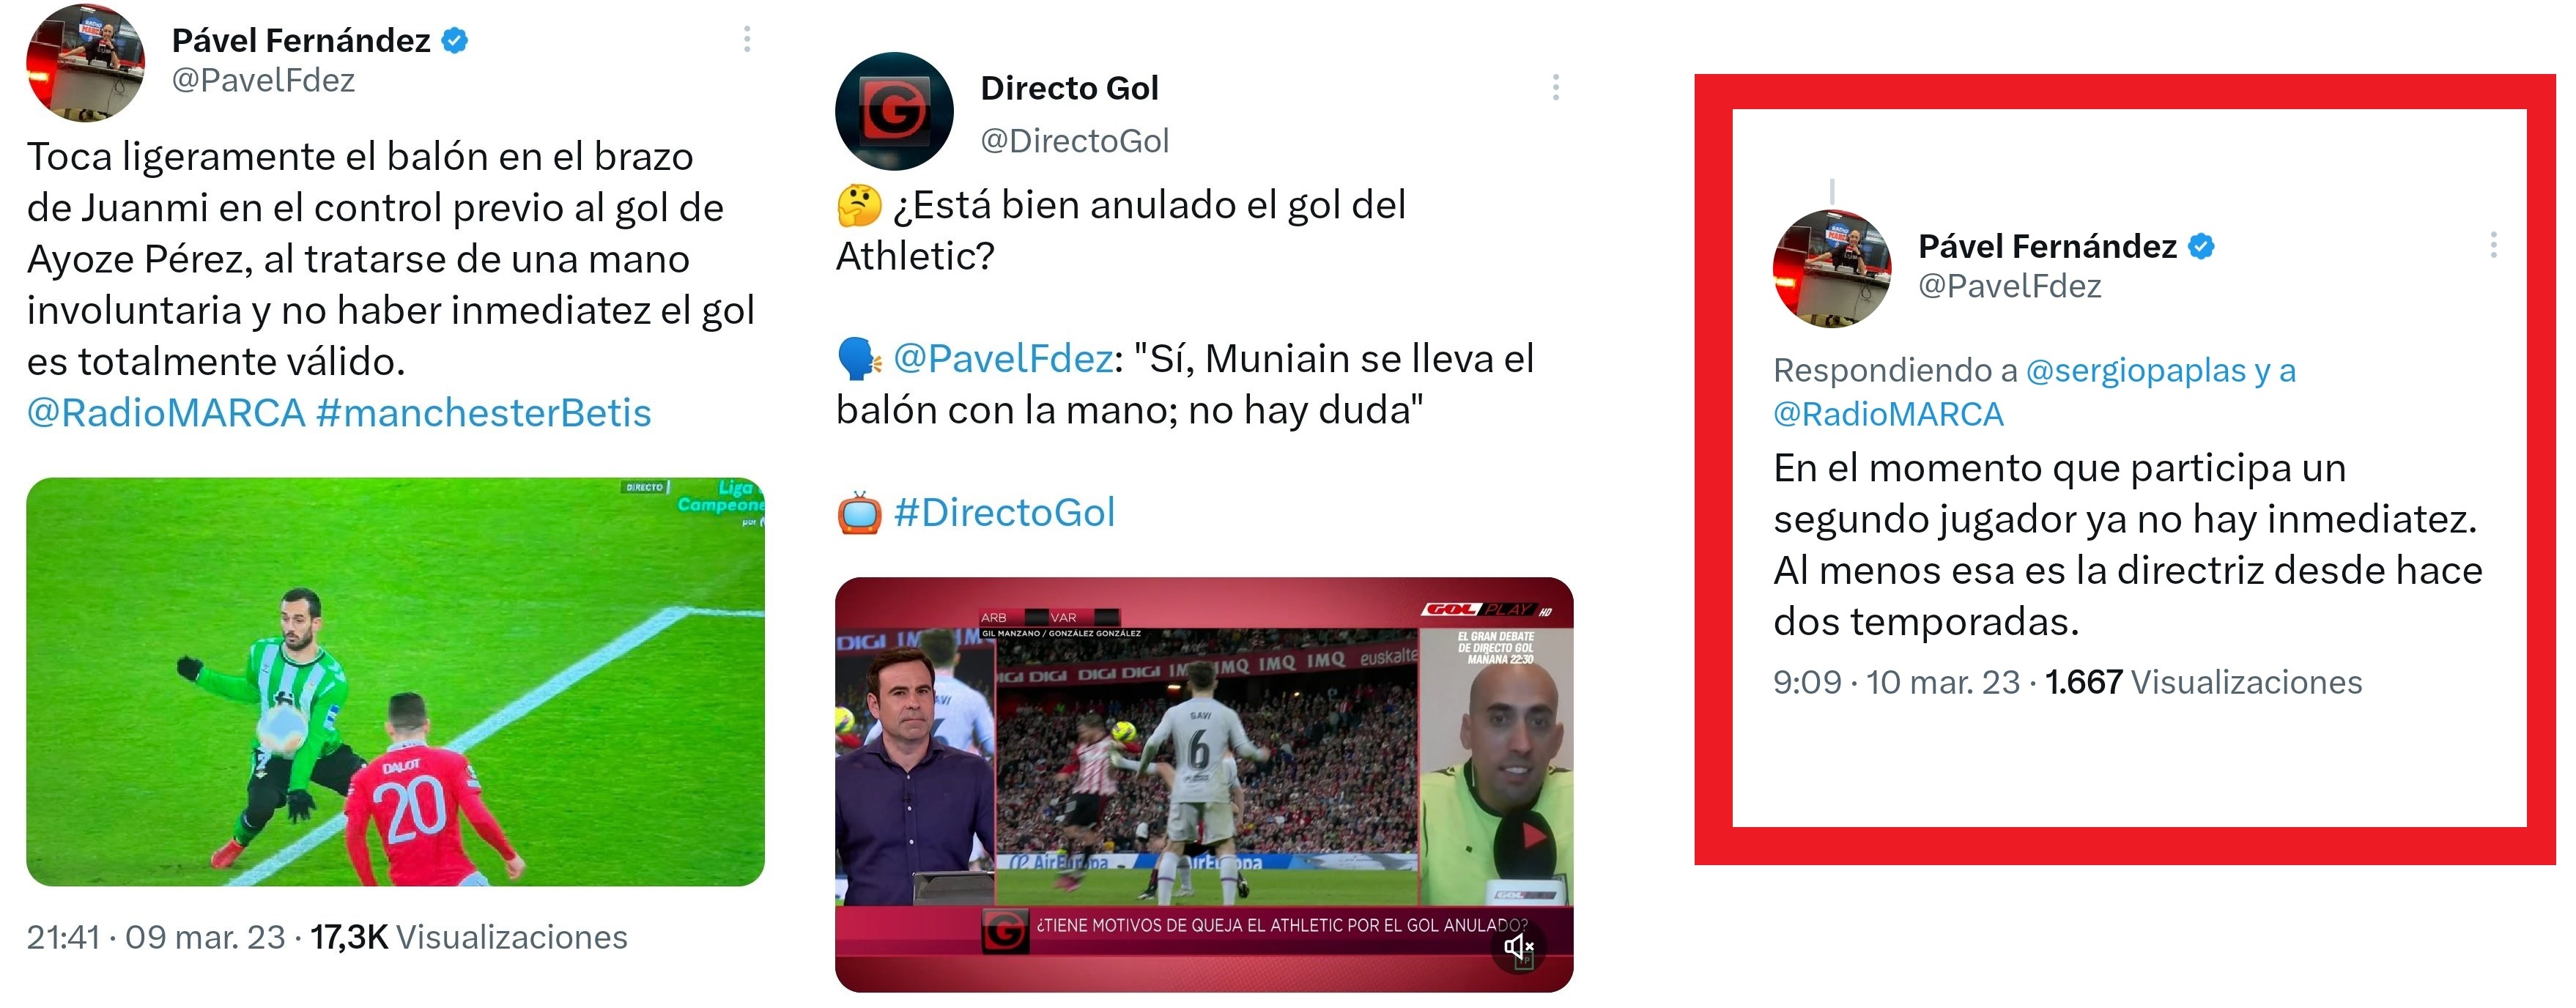Open @RadioMARCA mention in the reply tweet
This screenshot has height=1008, width=2576.
tap(1888, 414)
